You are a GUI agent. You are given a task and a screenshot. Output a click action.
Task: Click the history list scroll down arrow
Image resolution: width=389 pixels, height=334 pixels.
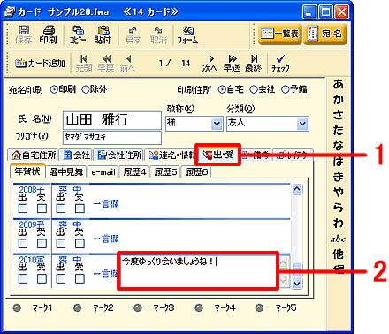[x=297, y=284]
